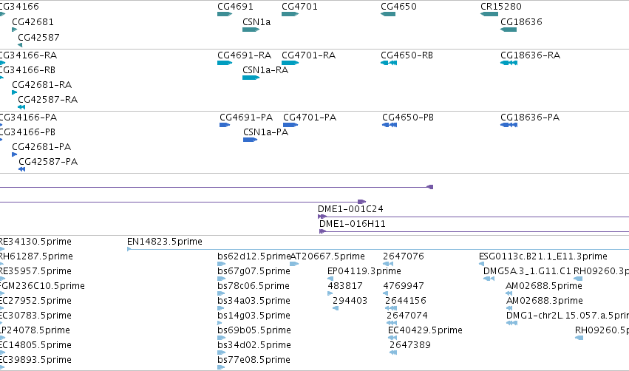Select EST bs34a03.5prime
Image resolution: width=629 pixels, height=371 pixels.
coord(254,301)
